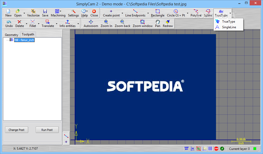Expand the Info entities dropdown arrow
Image resolution: width=263 pixels, height=154 pixels.
[78, 24]
